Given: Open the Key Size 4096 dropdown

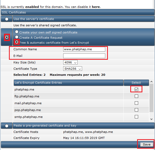Looking at the screenshot, I should (70, 62).
